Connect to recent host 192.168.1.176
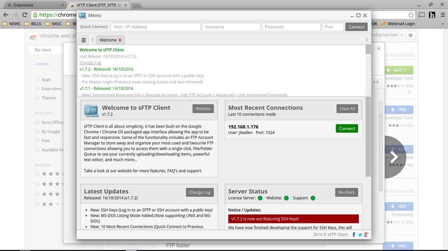The height and width of the screenshot is (251, 448). coord(347,128)
